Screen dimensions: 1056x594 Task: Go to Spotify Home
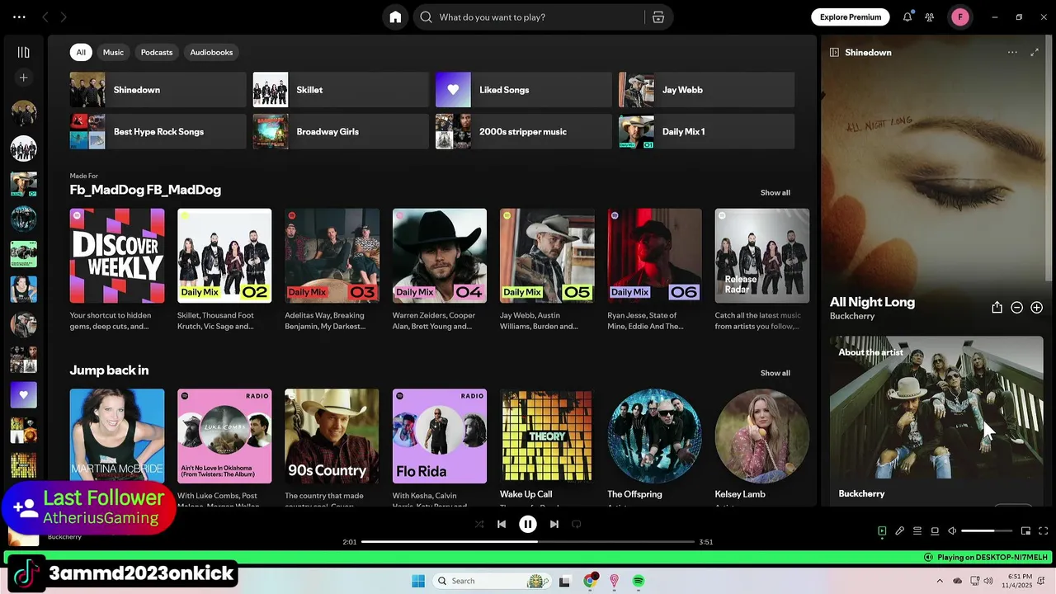395,17
